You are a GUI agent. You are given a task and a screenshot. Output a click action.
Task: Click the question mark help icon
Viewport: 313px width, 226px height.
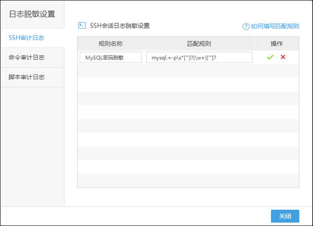[246, 26]
